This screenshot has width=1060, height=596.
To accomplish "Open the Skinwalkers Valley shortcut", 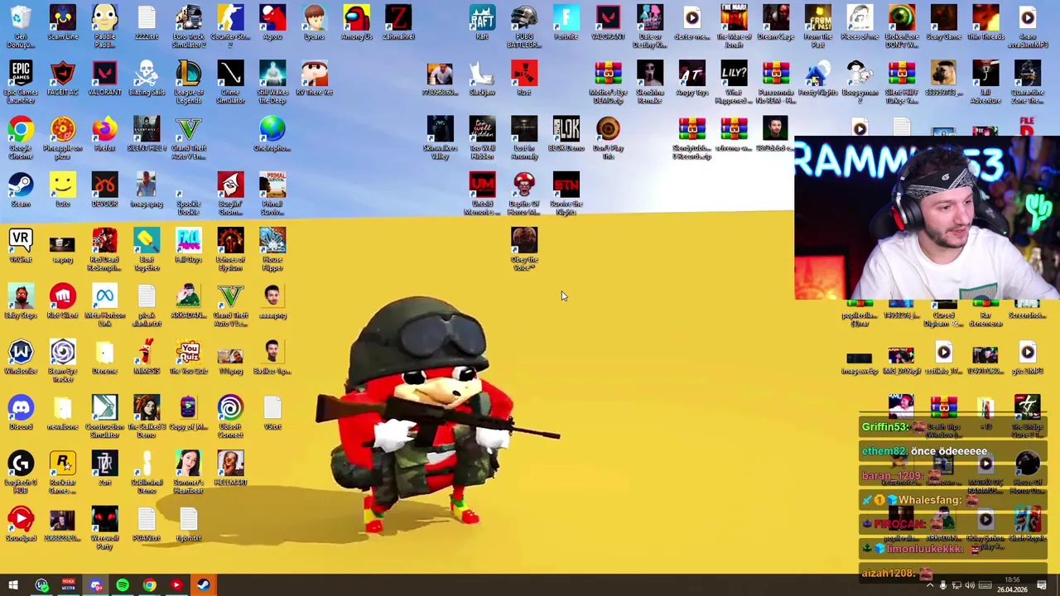I will [x=441, y=137].
